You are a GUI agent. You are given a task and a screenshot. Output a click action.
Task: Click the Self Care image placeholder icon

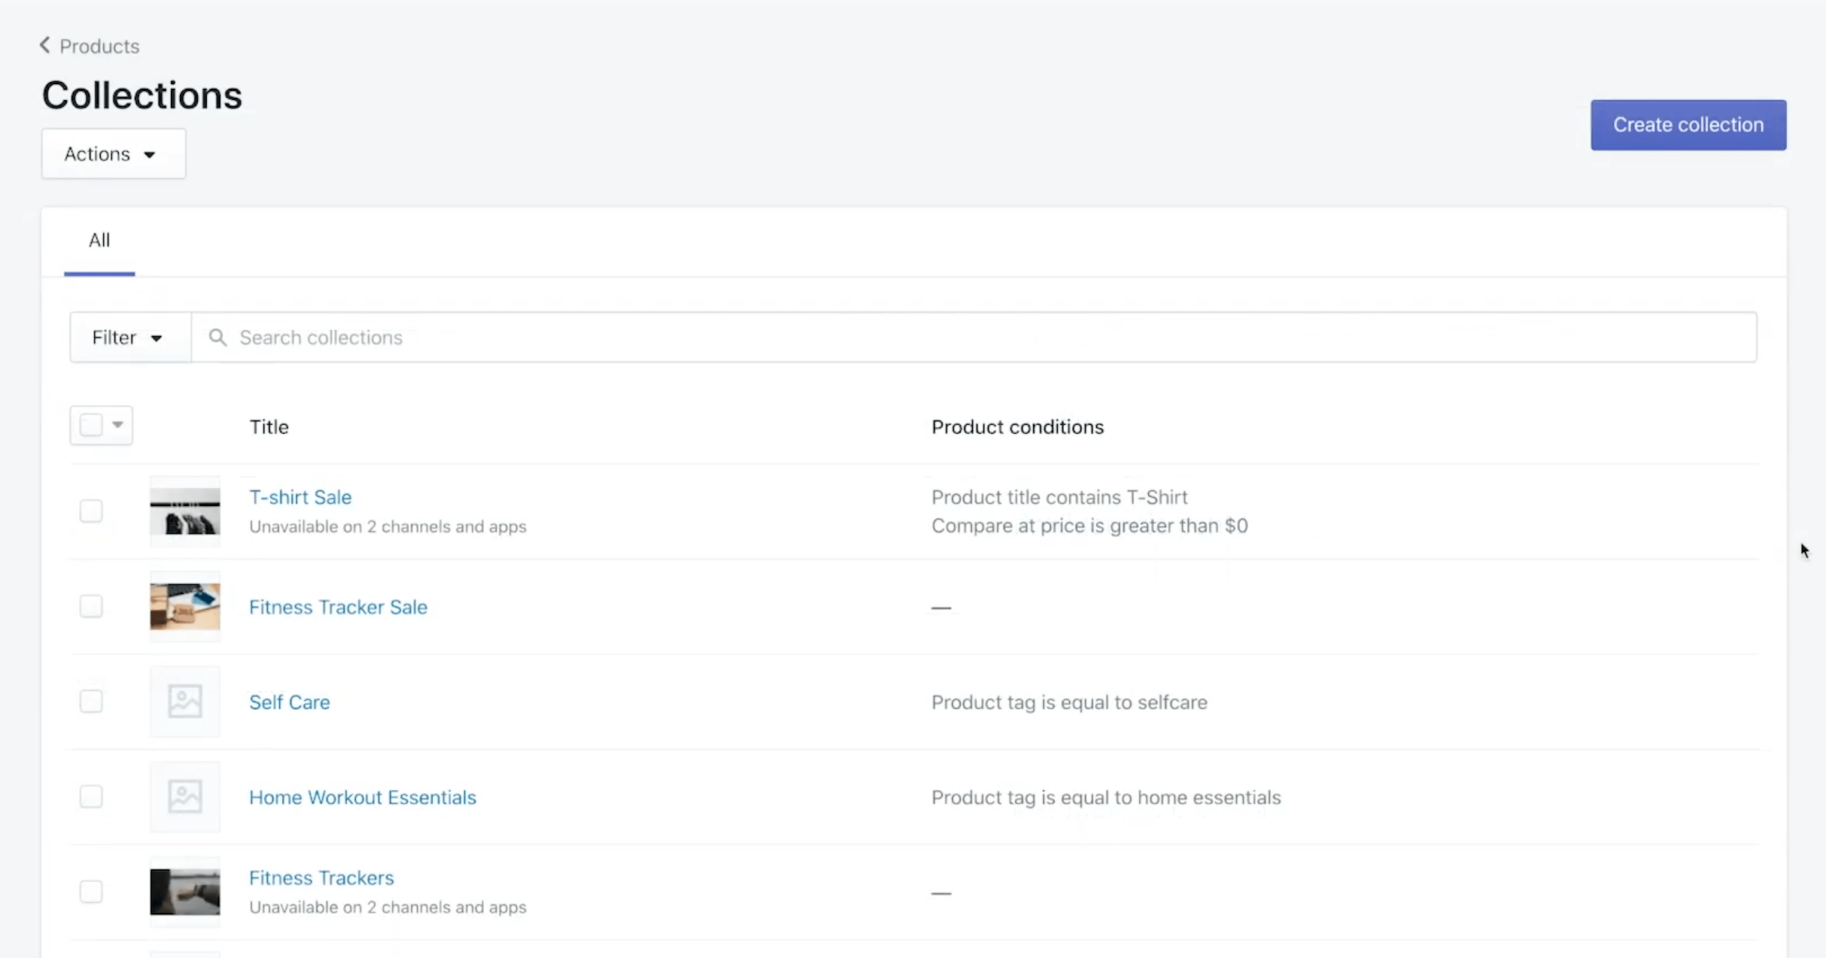(185, 702)
